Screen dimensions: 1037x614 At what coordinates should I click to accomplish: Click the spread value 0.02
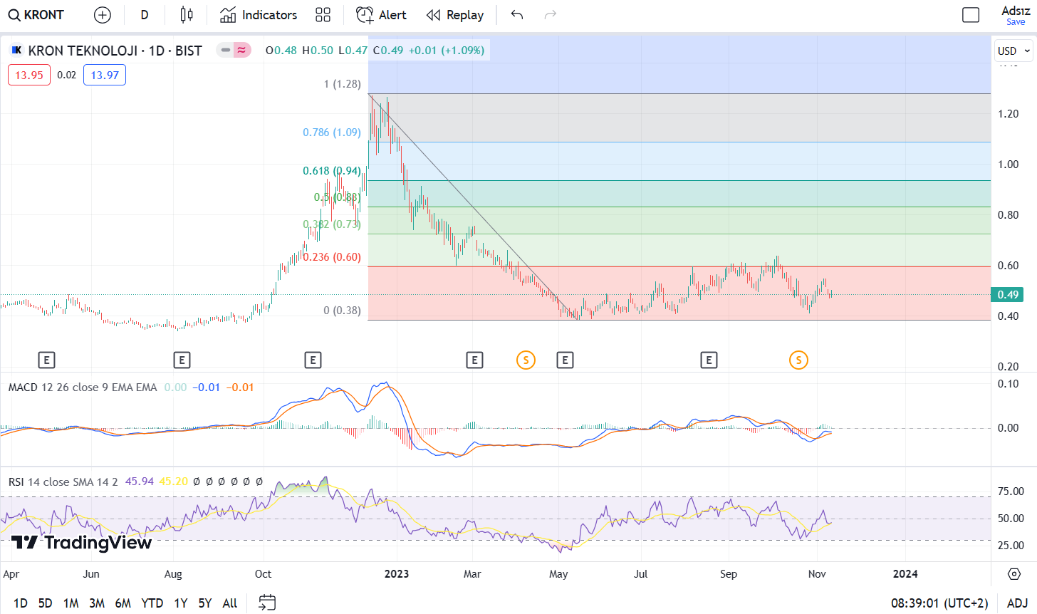tap(66, 75)
